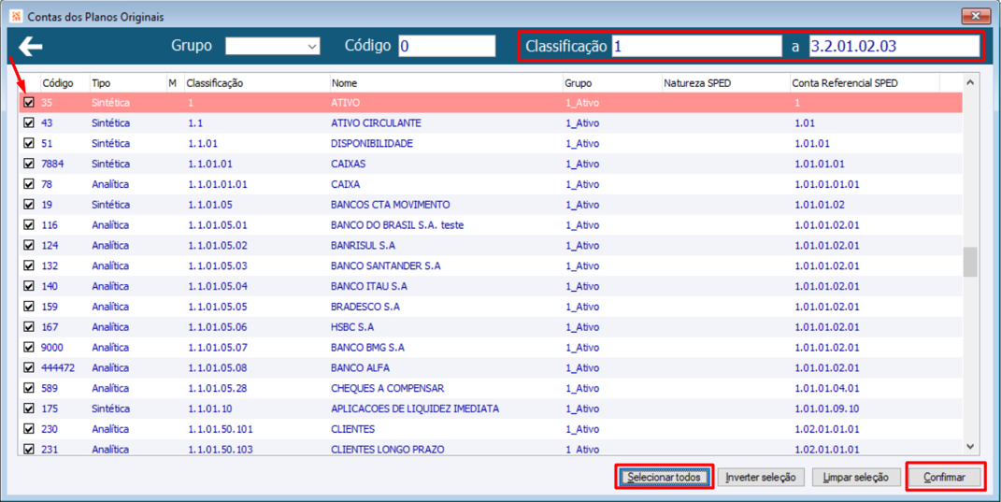Click the Grupo column header
This screenshot has height=502, width=1001.
coord(579,83)
